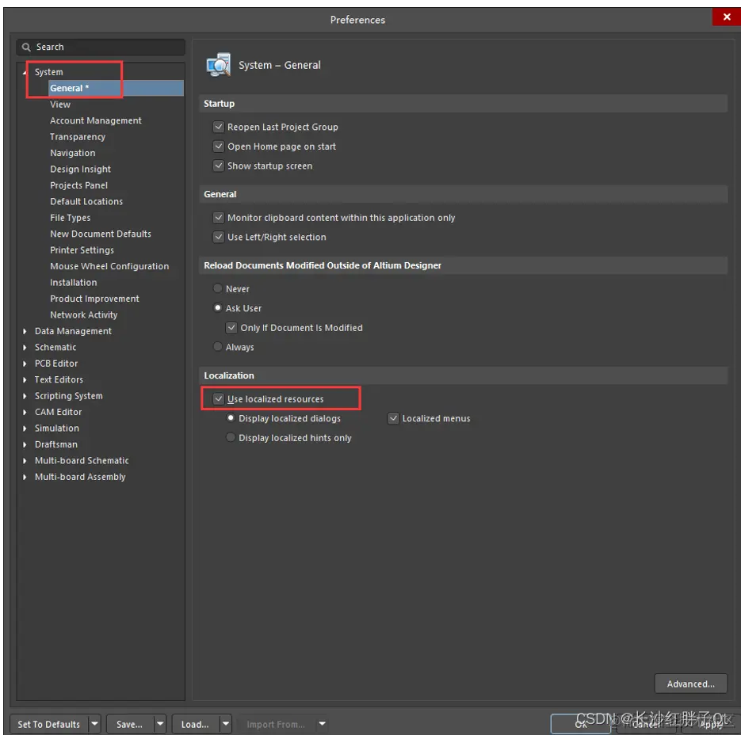Viewport: 741px width, 735px height.
Task: Open the Projects Panel page
Action: pos(79,185)
